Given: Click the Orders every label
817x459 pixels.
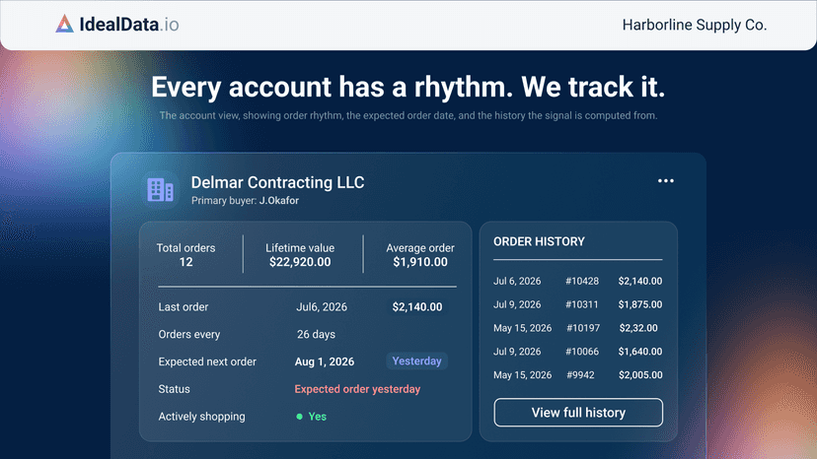Looking at the screenshot, I should 189,334.
